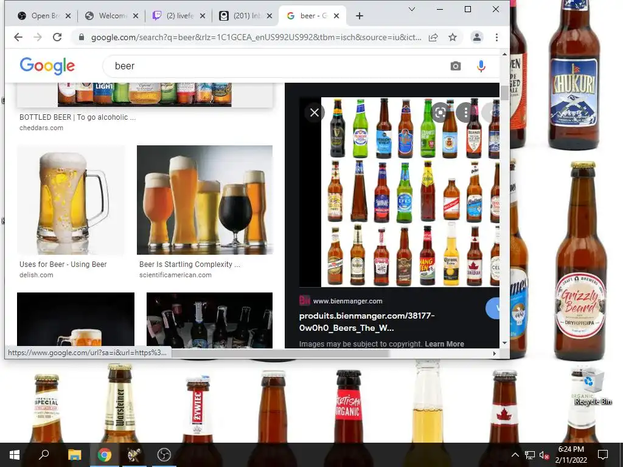This screenshot has width=623, height=467.
Task: Open the Beer Is Startling Complexity image
Action: click(x=204, y=200)
